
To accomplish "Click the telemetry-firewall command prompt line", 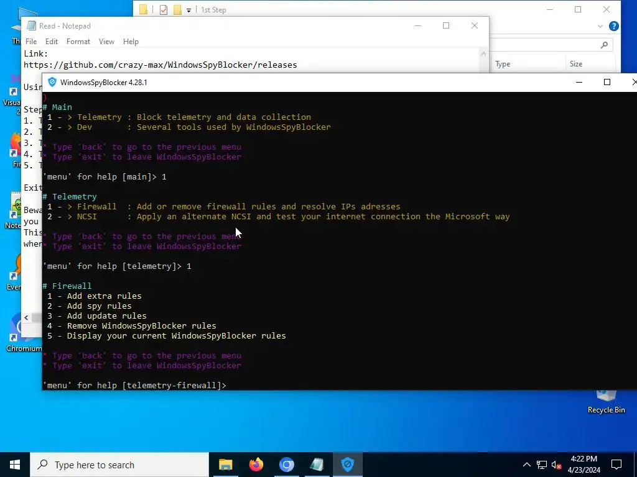I will coord(134,385).
